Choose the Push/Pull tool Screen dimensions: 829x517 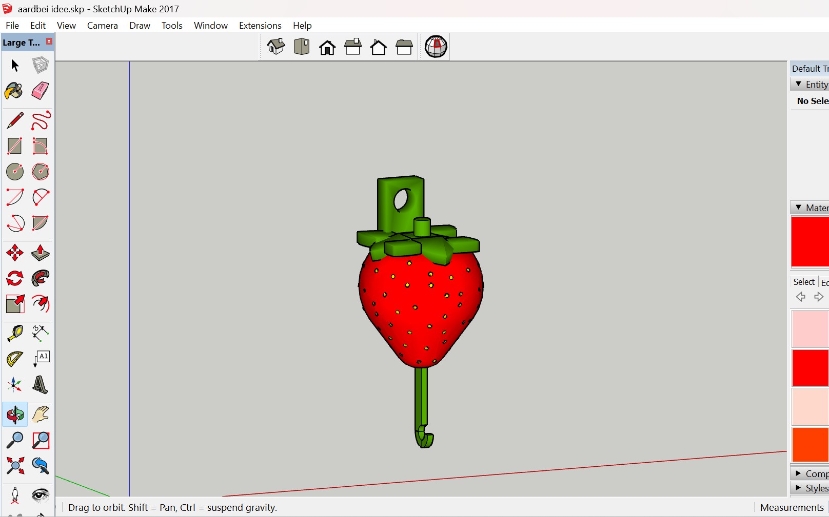coord(40,253)
